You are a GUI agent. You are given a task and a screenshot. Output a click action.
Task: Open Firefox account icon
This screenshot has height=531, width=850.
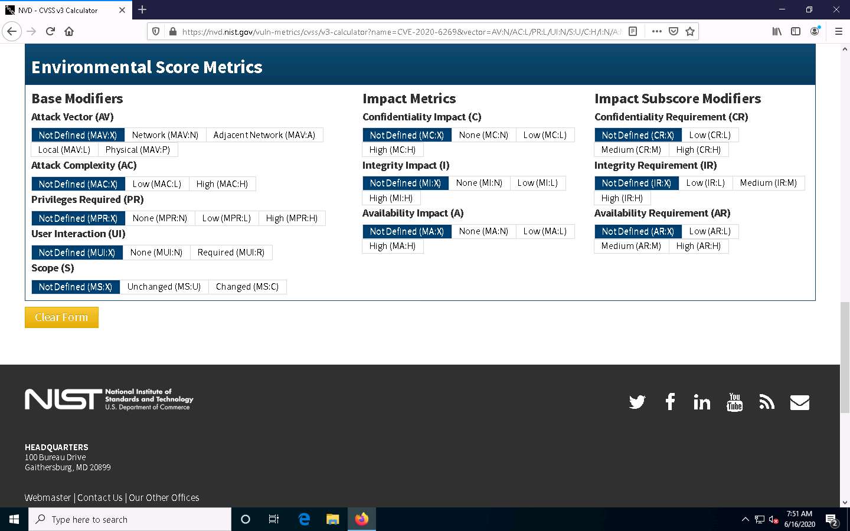pos(815,31)
